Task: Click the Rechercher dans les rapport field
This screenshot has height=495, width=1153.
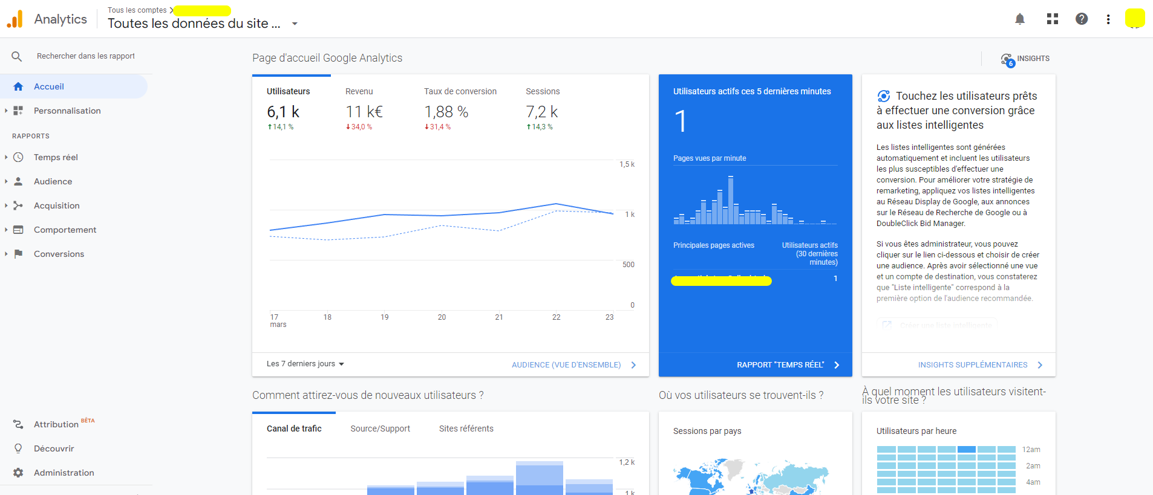Action: point(86,56)
